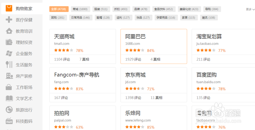Filter by 导购 (384) tag
Viewport: 255px width, 130px height.
click(x=212, y=9)
